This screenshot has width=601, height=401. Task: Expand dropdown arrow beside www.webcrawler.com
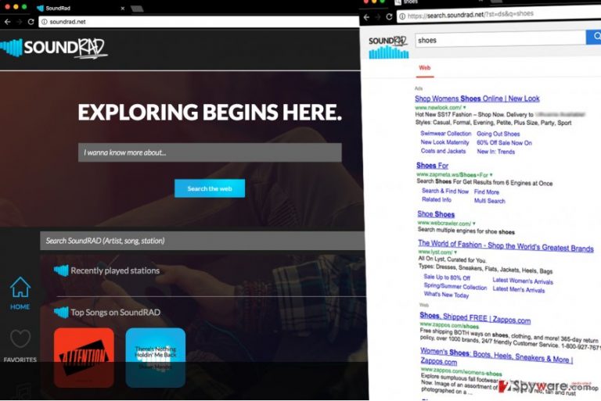pos(474,224)
